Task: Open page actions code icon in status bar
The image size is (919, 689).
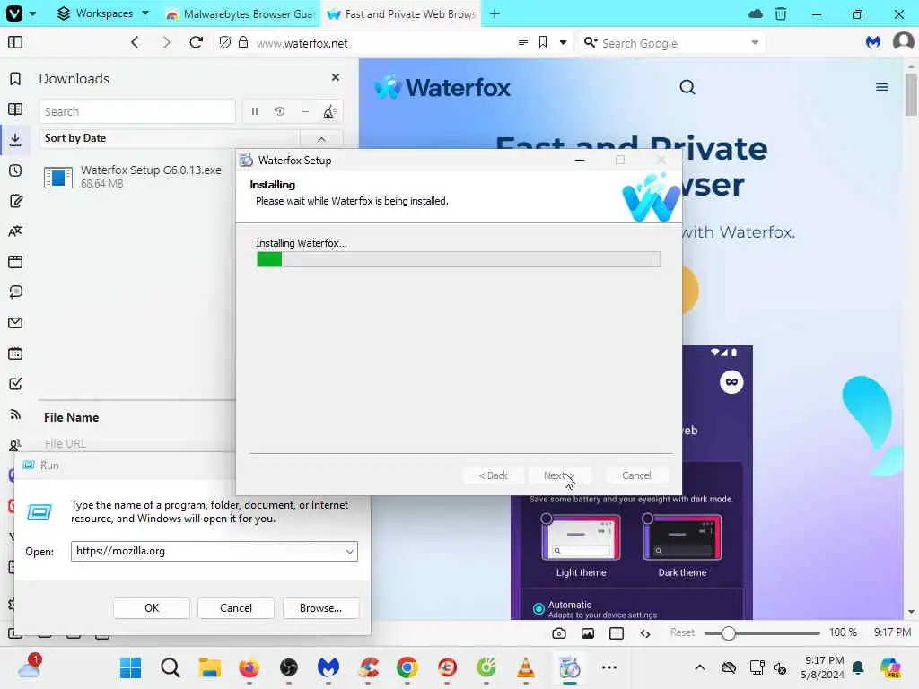Action: pos(644,633)
